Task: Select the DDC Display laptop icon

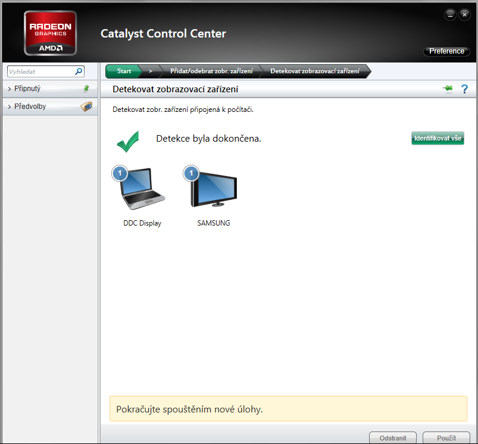Action: [142, 189]
